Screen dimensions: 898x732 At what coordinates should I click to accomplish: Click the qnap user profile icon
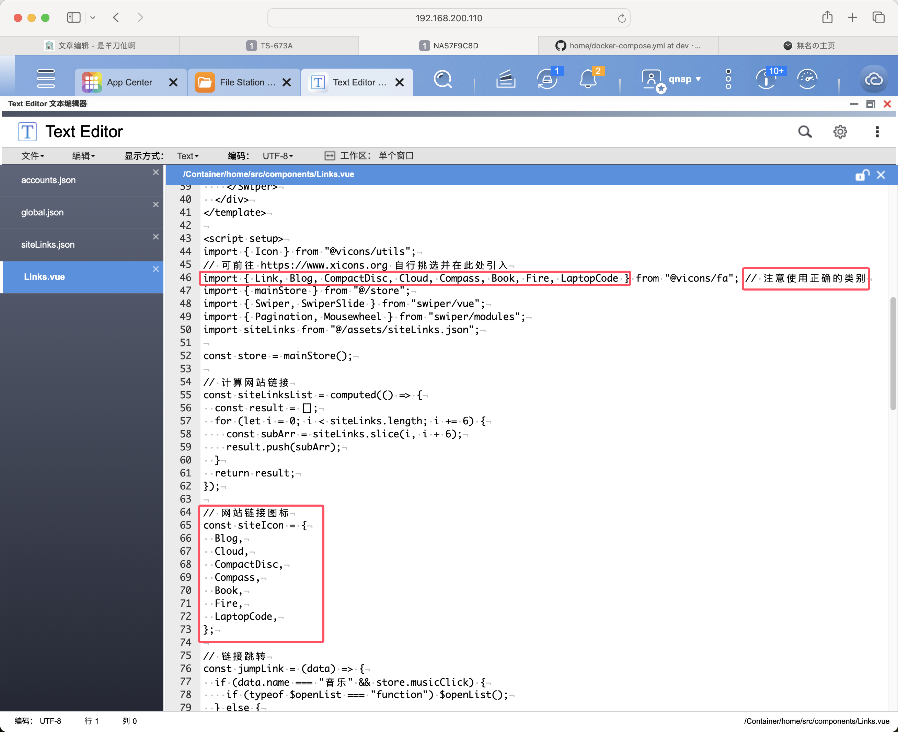pos(652,80)
